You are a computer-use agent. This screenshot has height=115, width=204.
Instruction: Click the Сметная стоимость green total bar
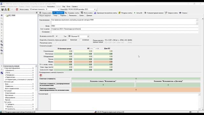pyautogui.click(x=136, y=79)
